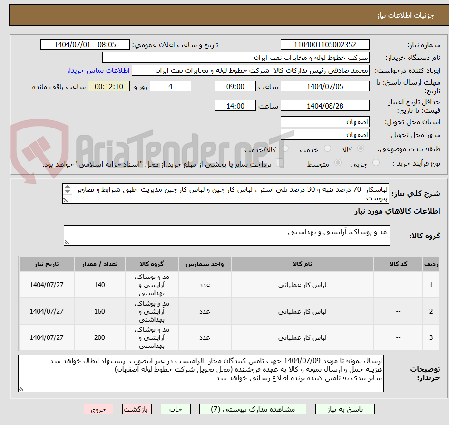This screenshot has width=449, height=425.
Task: Click the شرح کلی نیاز text area
Action: [x=225, y=194]
